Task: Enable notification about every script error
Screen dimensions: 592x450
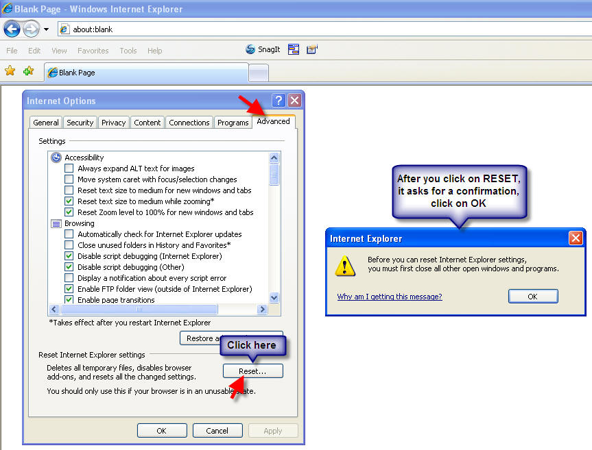Action: click(69, 278)
